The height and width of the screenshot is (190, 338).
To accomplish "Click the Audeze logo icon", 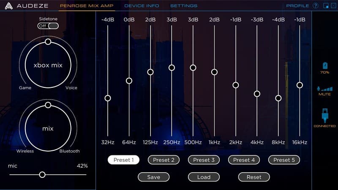I will click(x=9, y=6).
